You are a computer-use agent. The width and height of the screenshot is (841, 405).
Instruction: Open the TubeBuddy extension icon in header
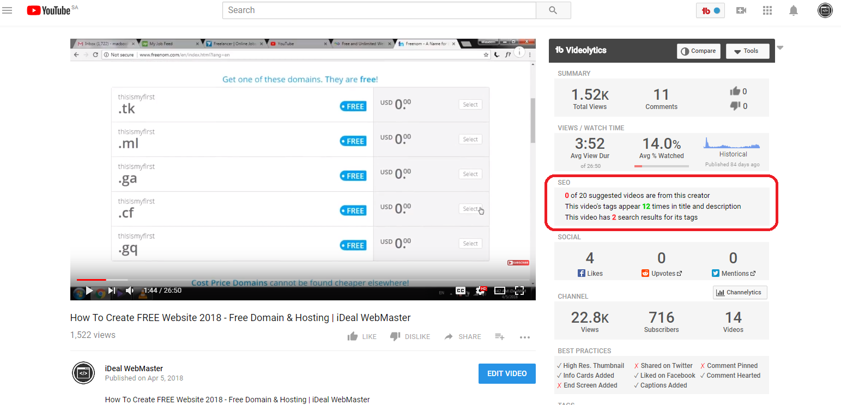tap(710, 10)
